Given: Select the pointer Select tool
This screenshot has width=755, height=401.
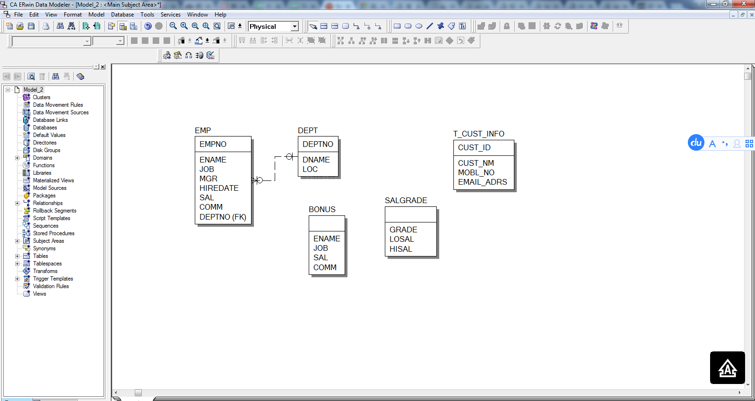Looking at the screenshot, I should pyautogui.click(x=313, y=26).
